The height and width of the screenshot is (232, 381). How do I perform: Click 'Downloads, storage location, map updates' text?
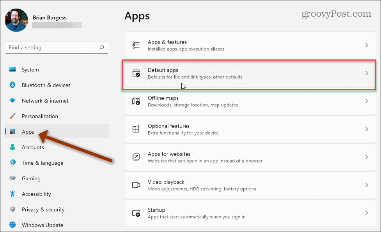point(193,105)
